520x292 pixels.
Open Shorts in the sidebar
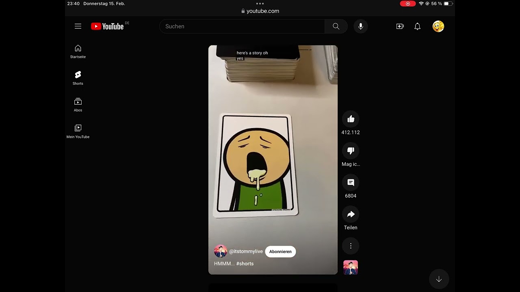click(78, 78)
